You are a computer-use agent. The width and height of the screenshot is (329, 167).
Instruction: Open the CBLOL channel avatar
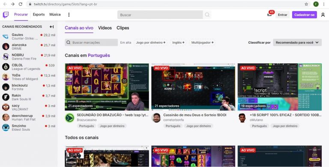(6, 67)
